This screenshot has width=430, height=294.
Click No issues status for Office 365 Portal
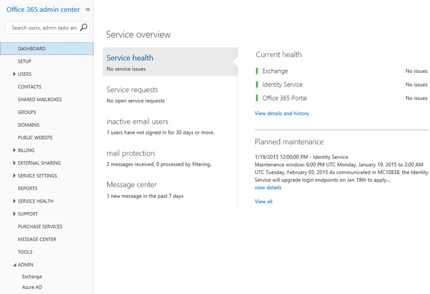(x=416, y=98)
